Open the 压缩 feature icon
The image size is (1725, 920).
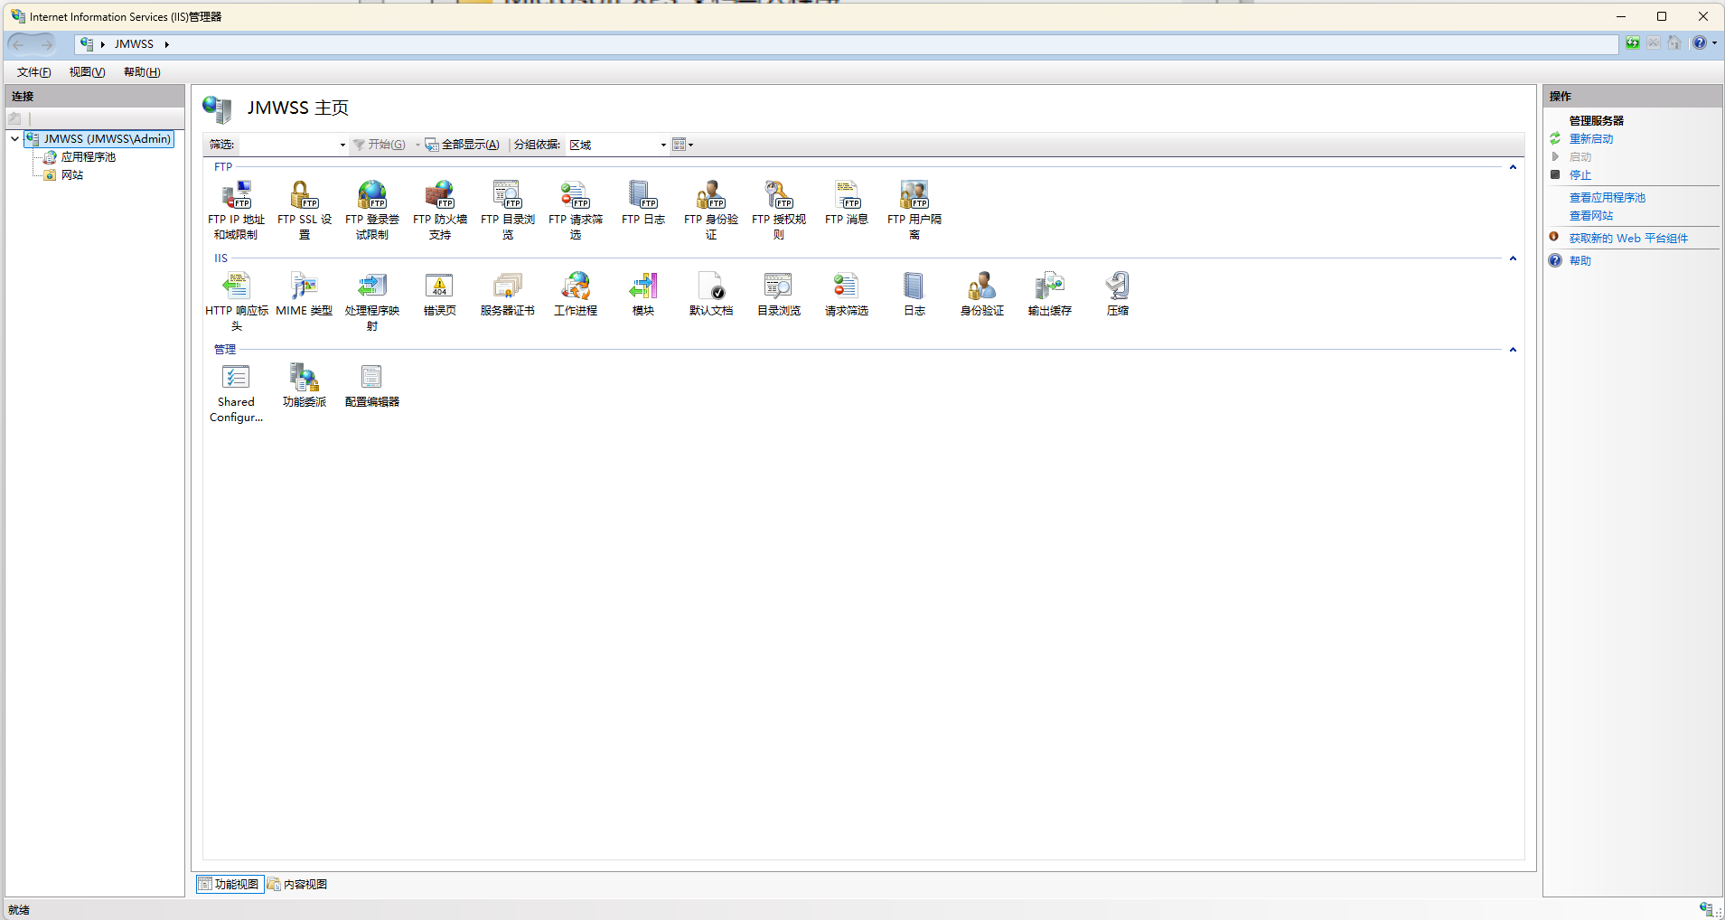coord(1117,287)
